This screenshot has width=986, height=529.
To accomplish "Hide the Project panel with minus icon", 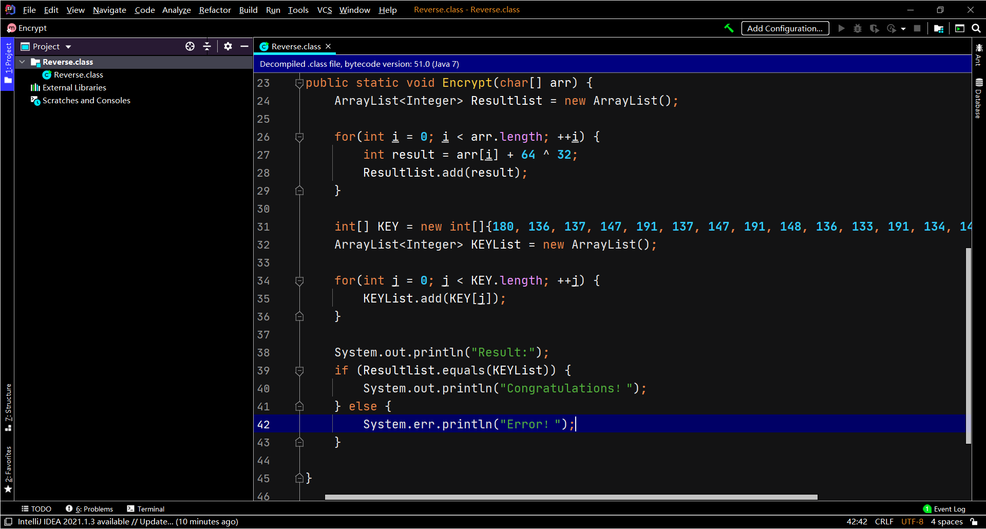I will pyautogui.click(x=244, y=46).
